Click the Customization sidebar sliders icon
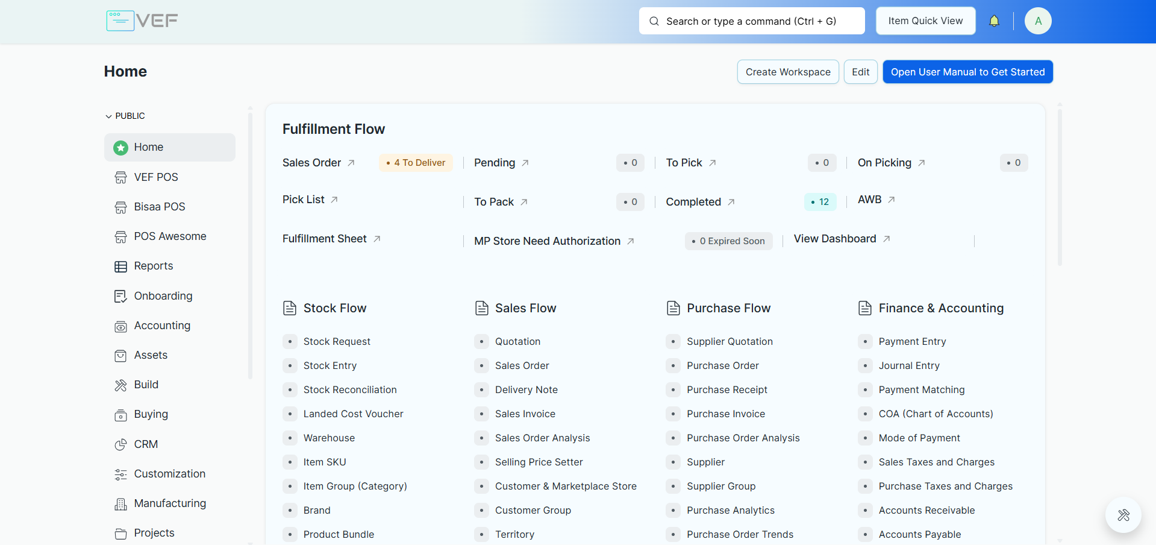 click(120, 474)
